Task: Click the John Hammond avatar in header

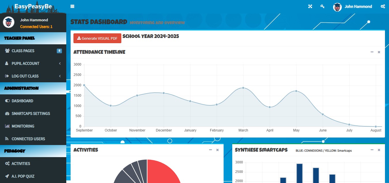Action: [337, 7]
